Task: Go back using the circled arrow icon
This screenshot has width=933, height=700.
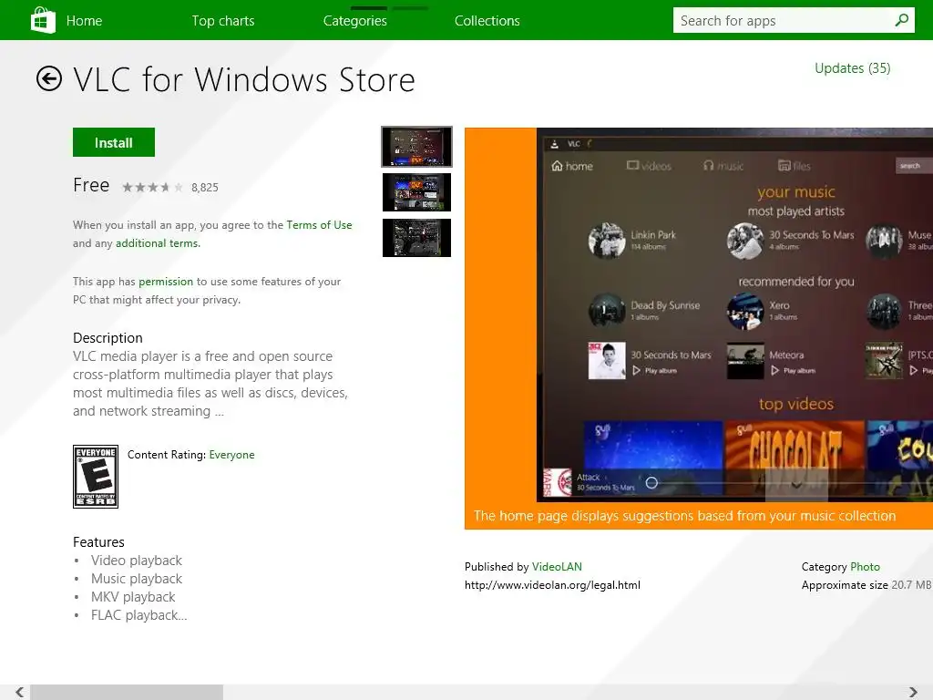Action: coord(49,78)
